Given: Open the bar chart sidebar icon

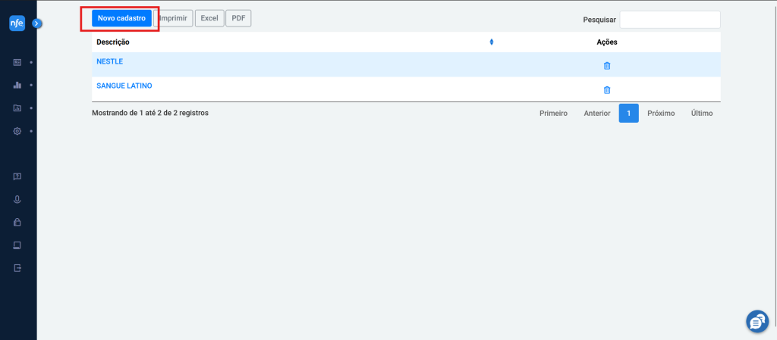Looking at the screenshot, I should pyautogui.click(x=17, y=85).
